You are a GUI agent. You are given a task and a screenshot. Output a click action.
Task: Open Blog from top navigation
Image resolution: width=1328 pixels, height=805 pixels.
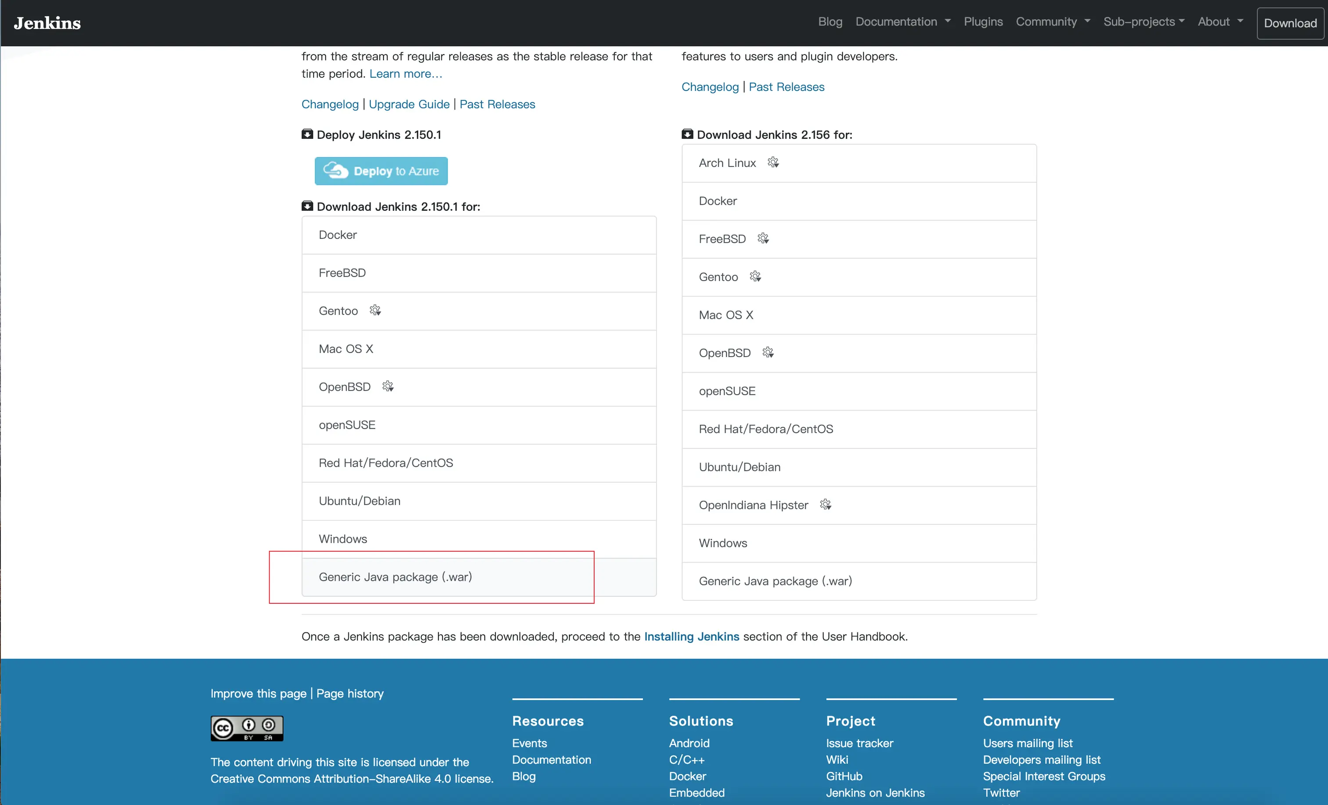tap(830, 22)
